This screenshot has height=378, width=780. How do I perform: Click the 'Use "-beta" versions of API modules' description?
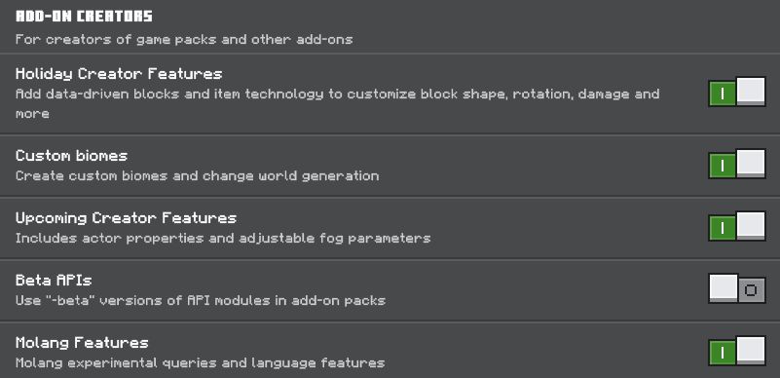[x=201, y=300]
